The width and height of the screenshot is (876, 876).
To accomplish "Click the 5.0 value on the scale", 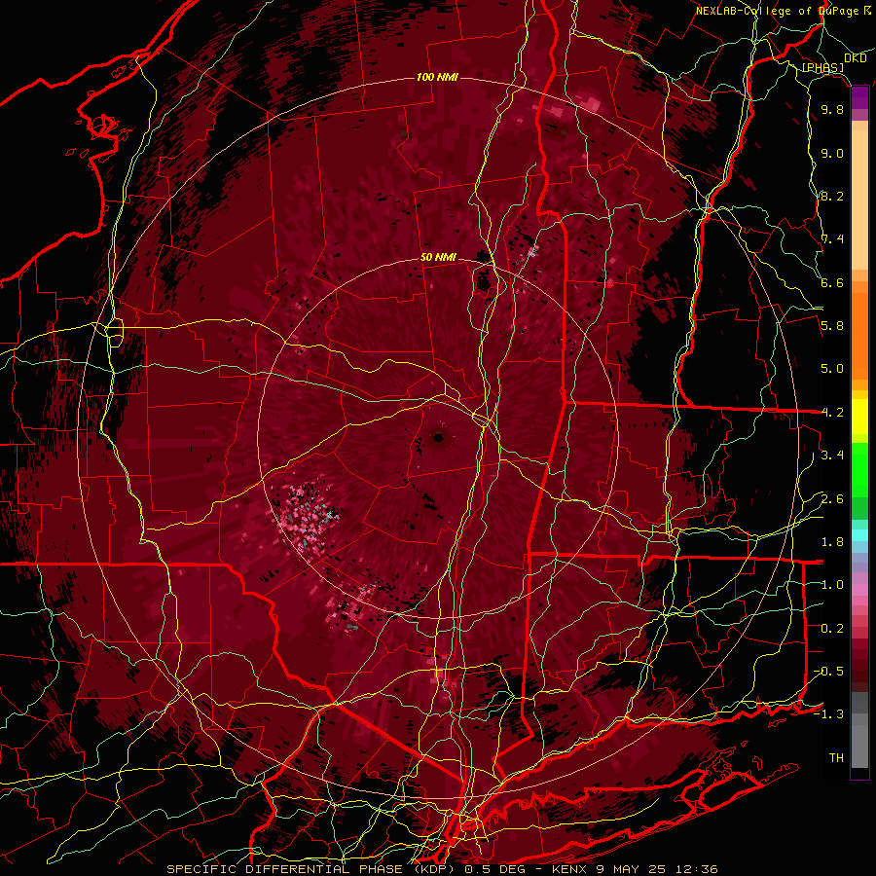I will point(832,369).
